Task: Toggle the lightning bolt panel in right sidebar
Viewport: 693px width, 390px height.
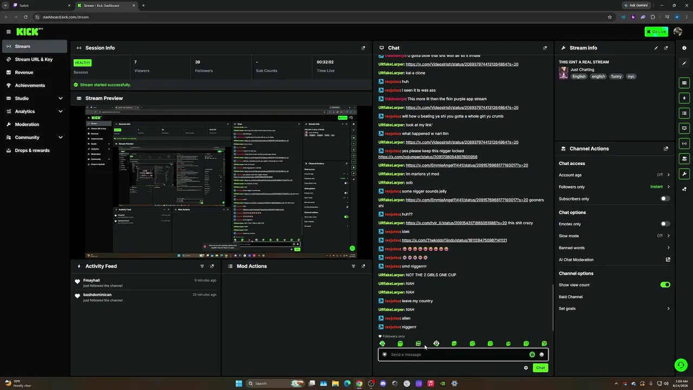Action: 684,98
